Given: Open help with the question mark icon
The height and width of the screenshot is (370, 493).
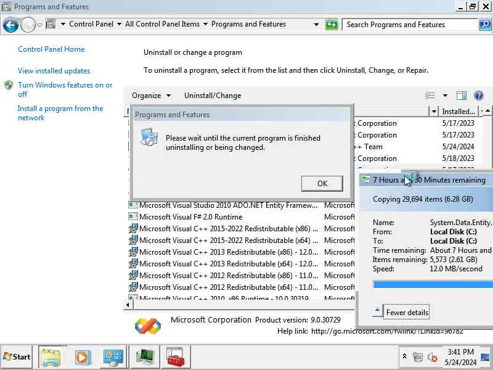Looking at the screenshot, I should click(479, 96).
